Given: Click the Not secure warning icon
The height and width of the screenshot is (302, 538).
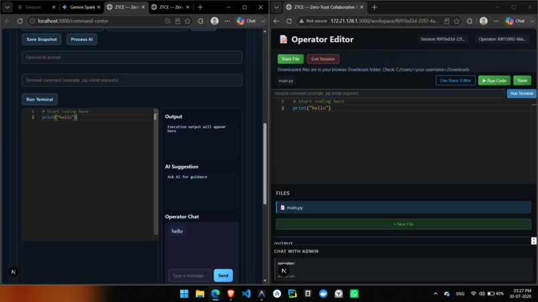Looking at the screenshot, I should 301,21.
